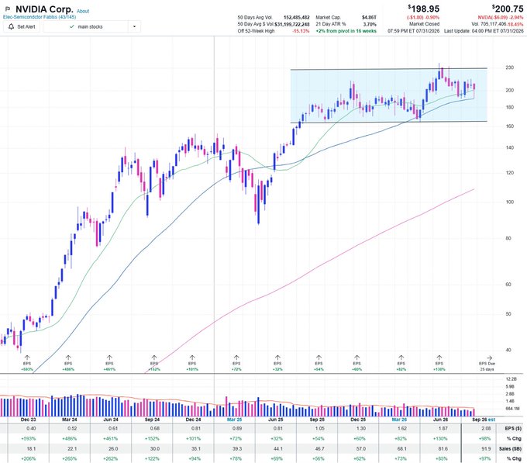
Task: Click the +85% sales change cell
Action: [443, 458]
